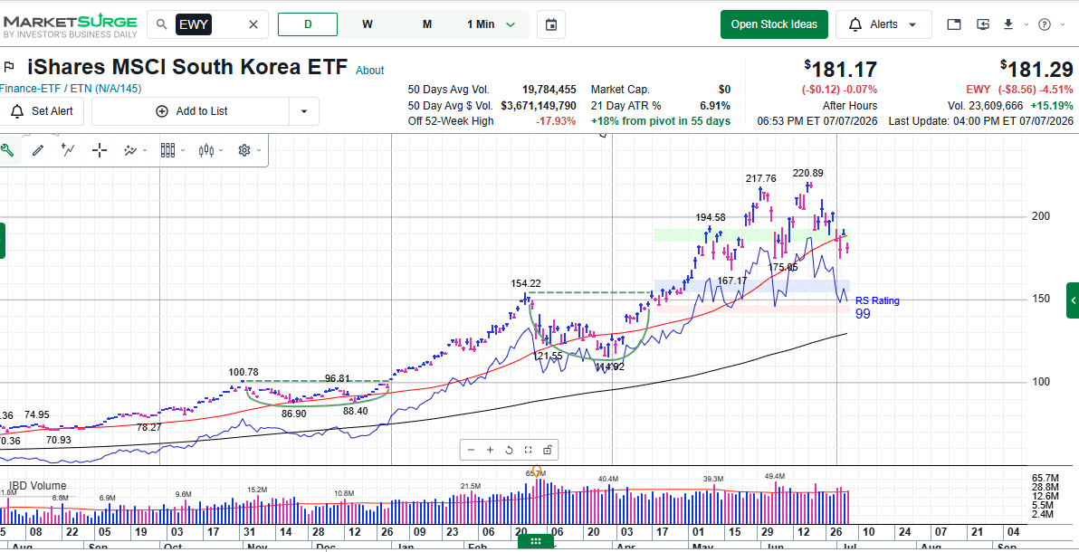Click the MarketSurge logo
The image size is (1079, 552).
tap(70, 24)
